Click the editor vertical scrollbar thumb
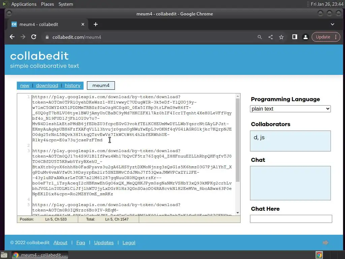This screenshot has height=259, width=345. [238, 140]
